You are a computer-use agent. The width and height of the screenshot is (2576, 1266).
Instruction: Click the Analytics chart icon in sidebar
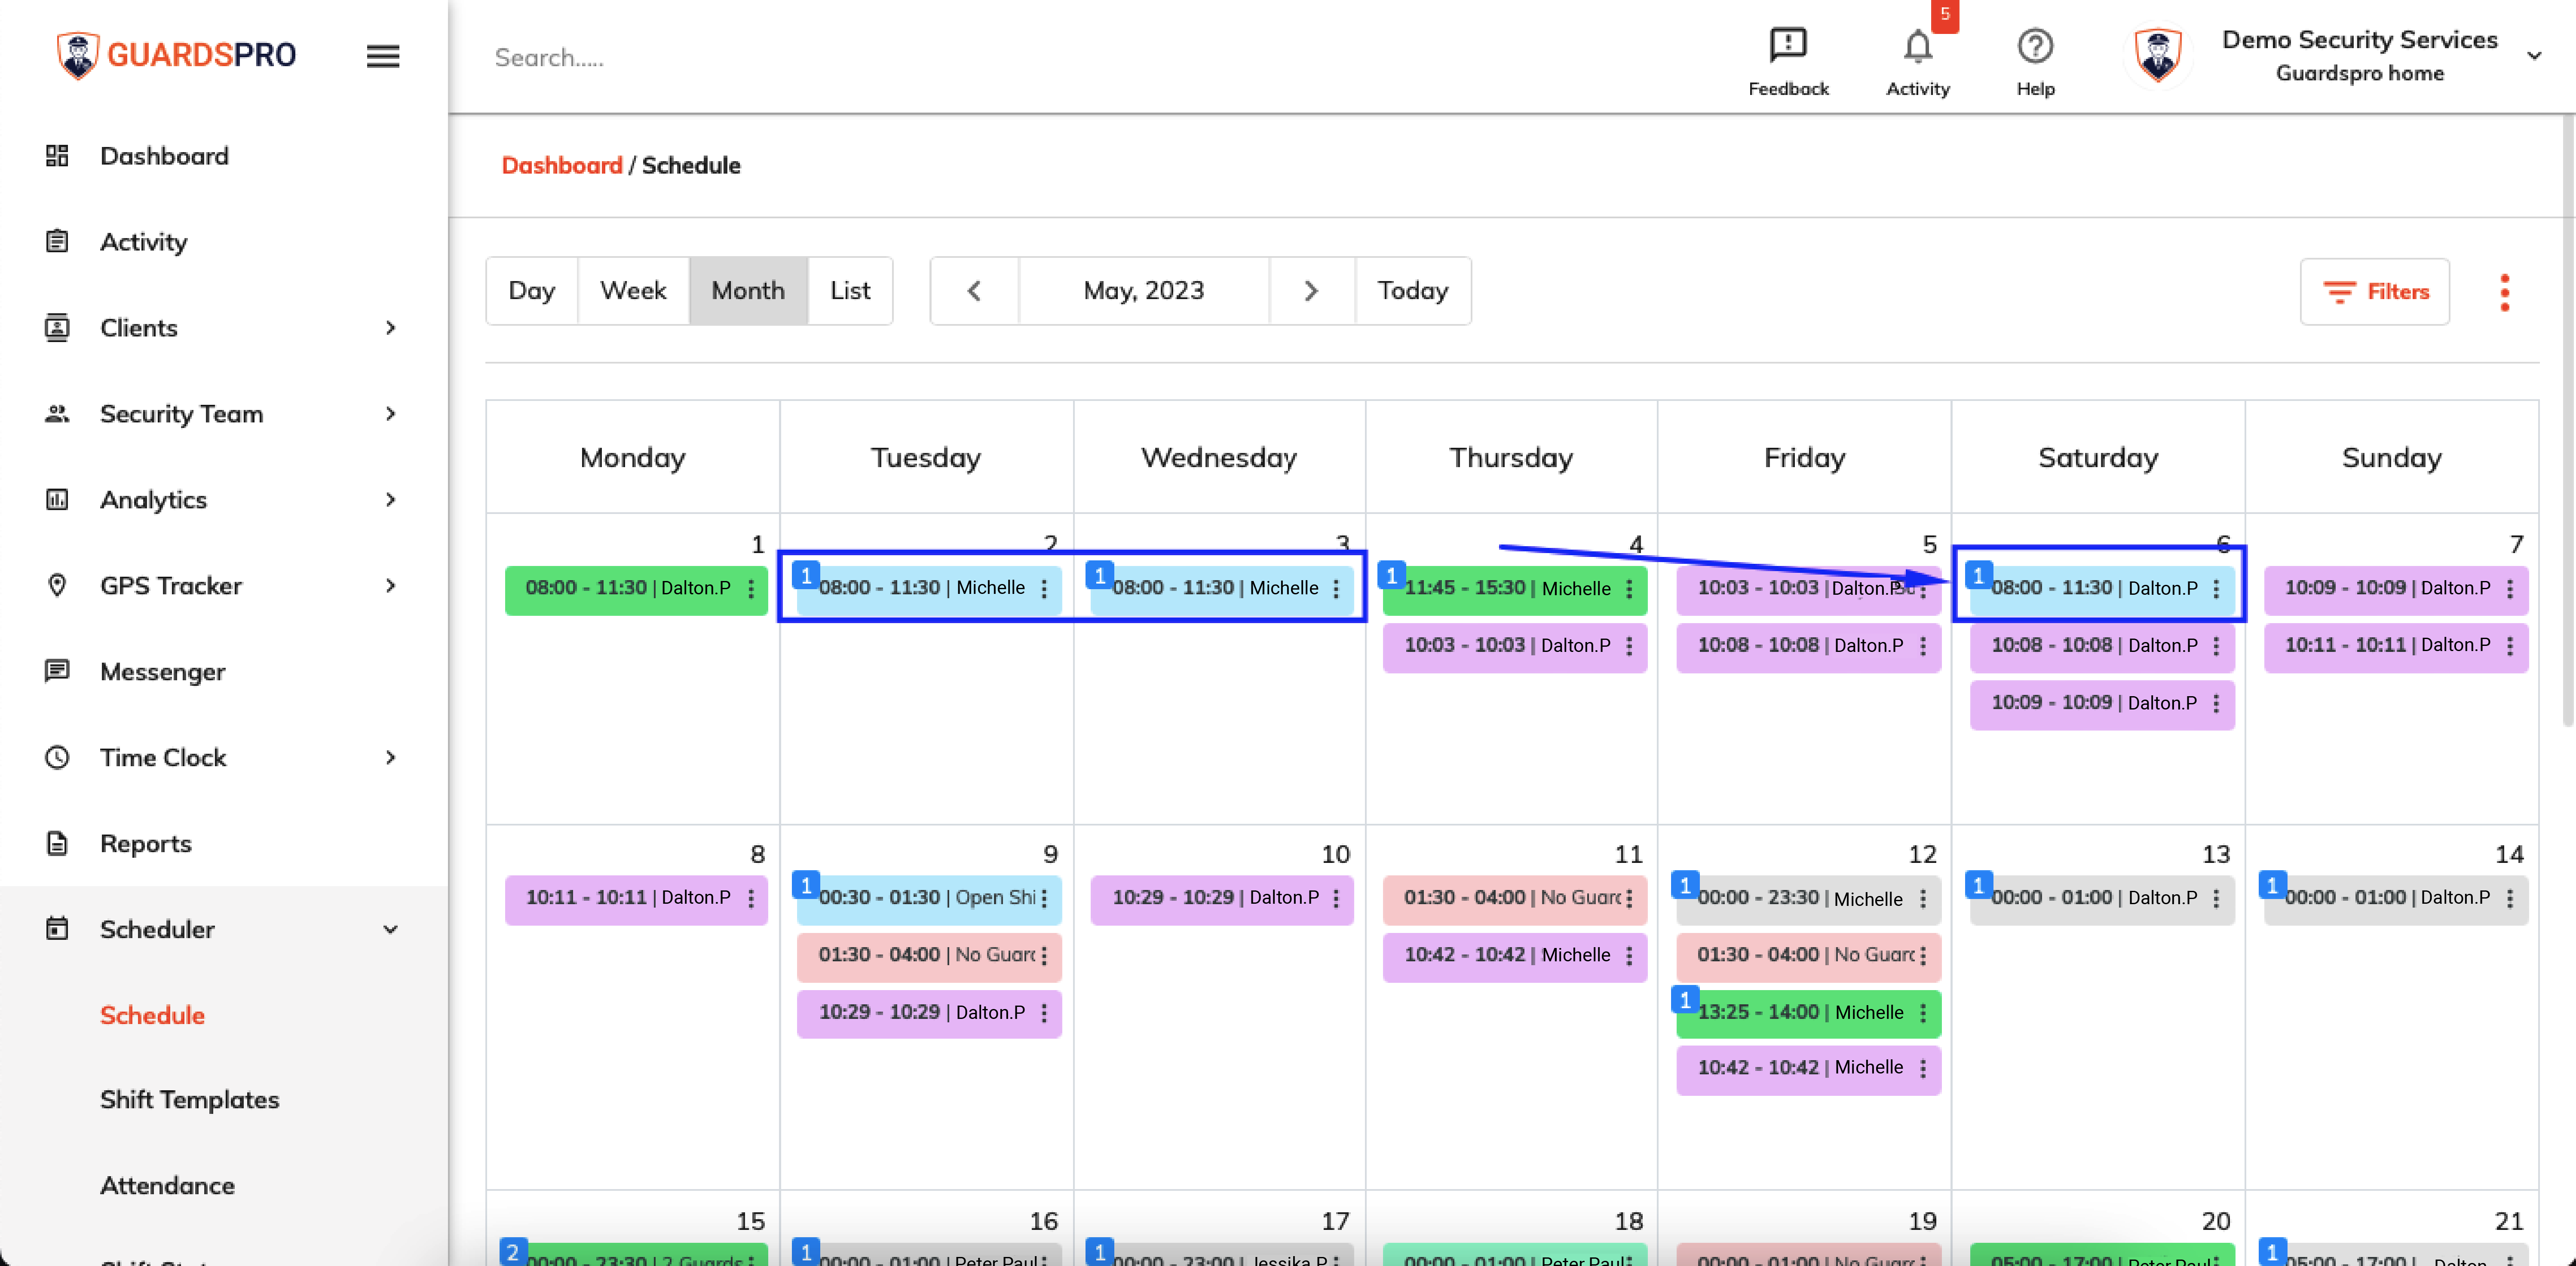coord(57,500)
